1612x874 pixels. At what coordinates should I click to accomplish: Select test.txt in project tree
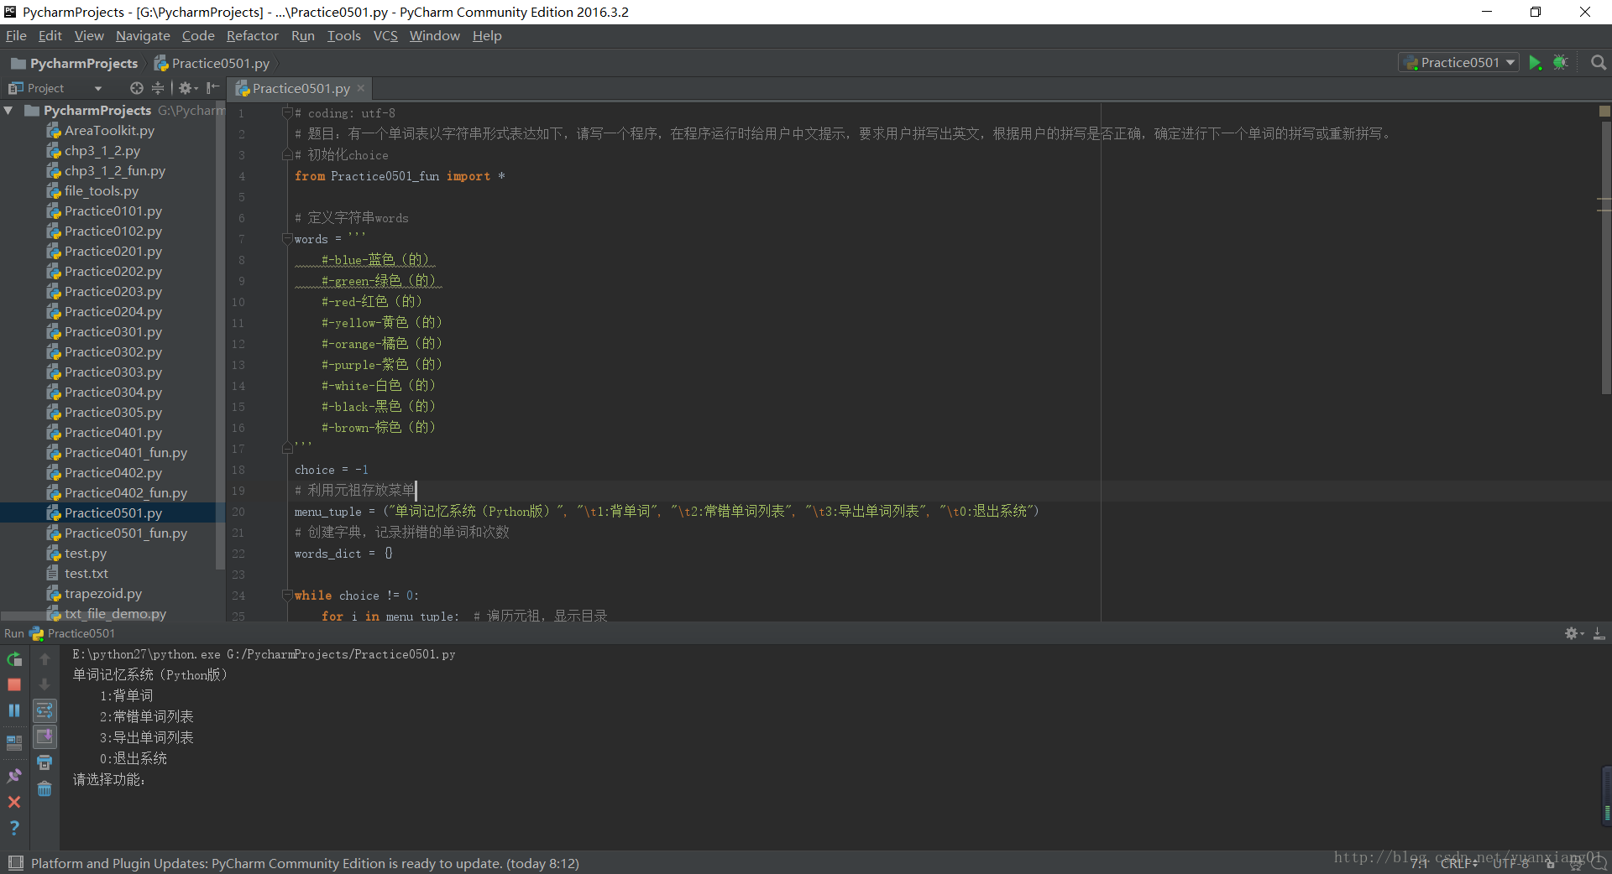point(86,574)
